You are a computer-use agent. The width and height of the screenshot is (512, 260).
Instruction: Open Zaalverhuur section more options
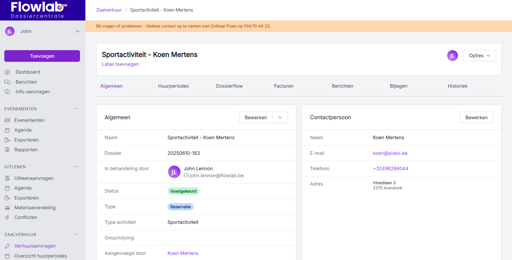coord(76,234)
